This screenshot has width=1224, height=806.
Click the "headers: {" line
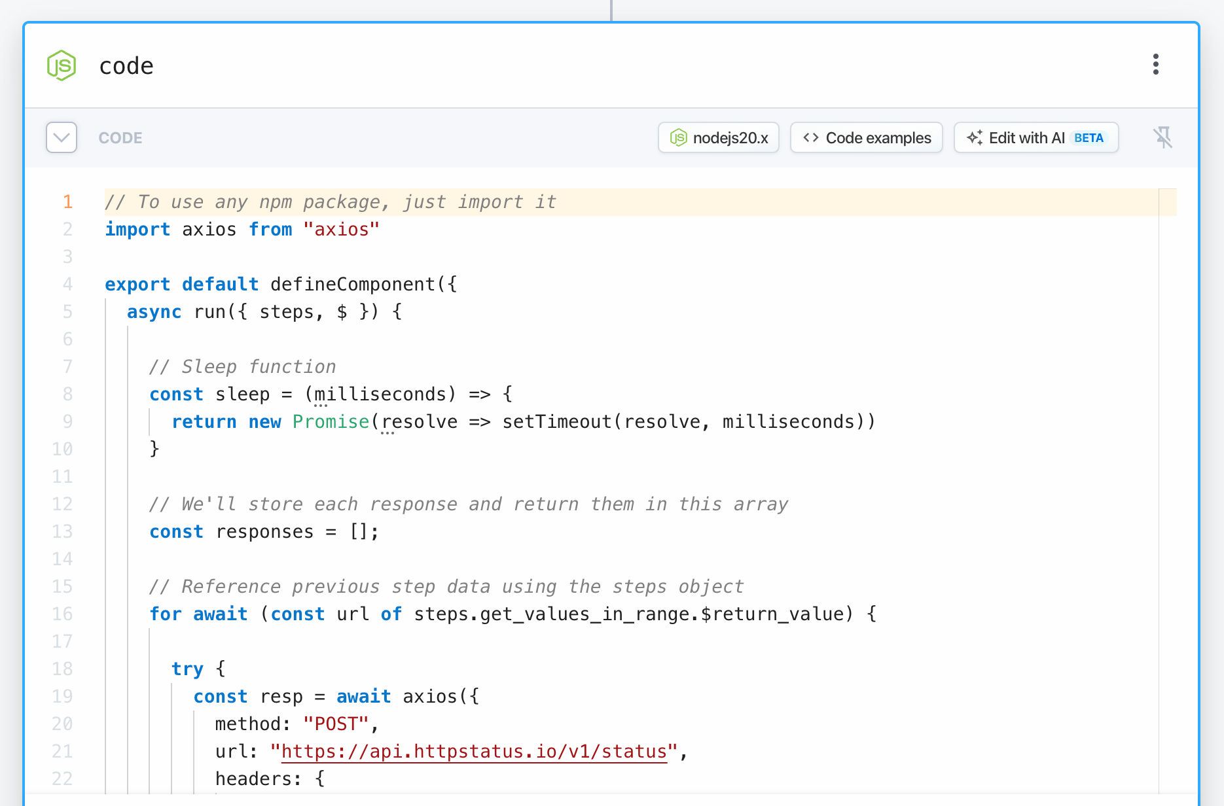[x=270, y=779]
